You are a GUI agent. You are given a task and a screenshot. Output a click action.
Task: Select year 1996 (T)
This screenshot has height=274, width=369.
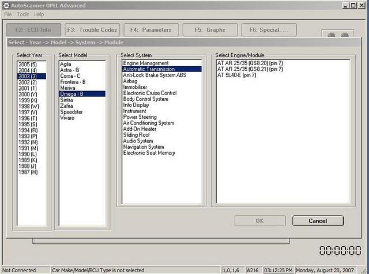pyautogui.click(x=32, y=118)
